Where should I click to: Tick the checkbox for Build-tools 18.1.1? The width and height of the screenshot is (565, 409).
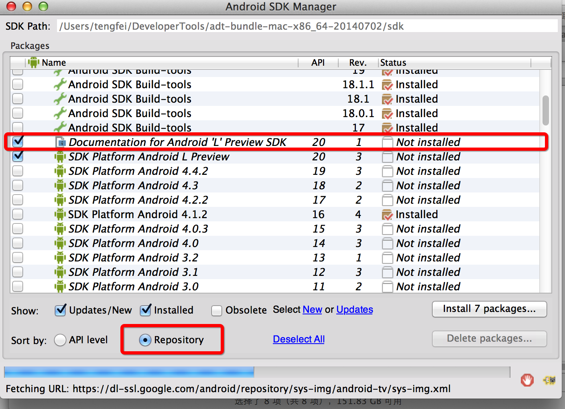[x=18, y=84]
